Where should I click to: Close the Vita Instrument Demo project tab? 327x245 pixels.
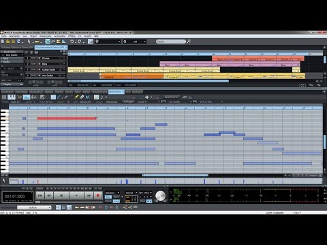[66, 48]
